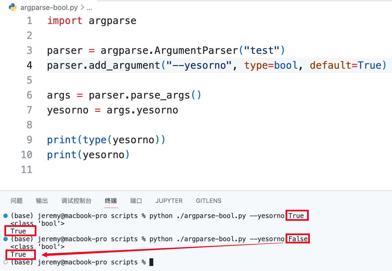This screenshot has height=271, width=392.
Task: Click the terminal cursor at the empty prompt
Action: [151, 262]
